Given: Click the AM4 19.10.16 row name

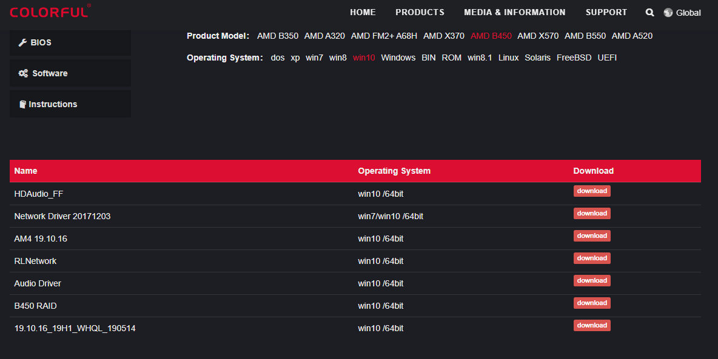Looking at the screenshot, I should pyautogui.click(x=41, y=239).
